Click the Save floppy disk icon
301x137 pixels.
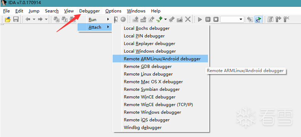pyautogui.click(x=16, y=19)
